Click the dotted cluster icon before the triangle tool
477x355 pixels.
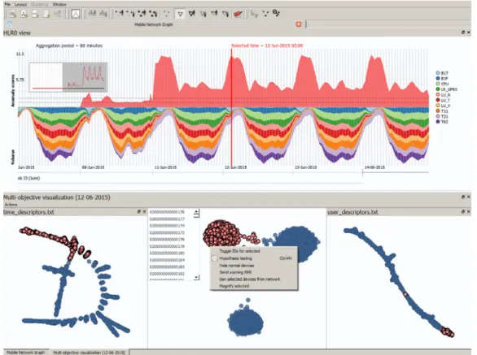pyautogui.click(x=166, y=14)
